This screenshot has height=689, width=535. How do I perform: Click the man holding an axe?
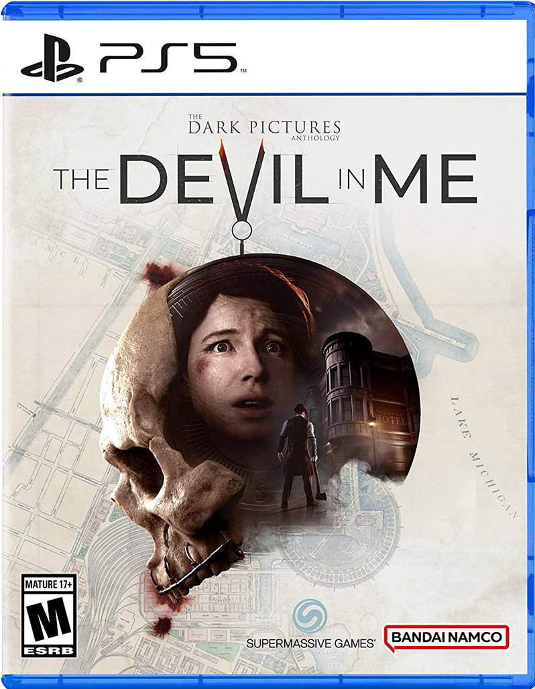299,456
